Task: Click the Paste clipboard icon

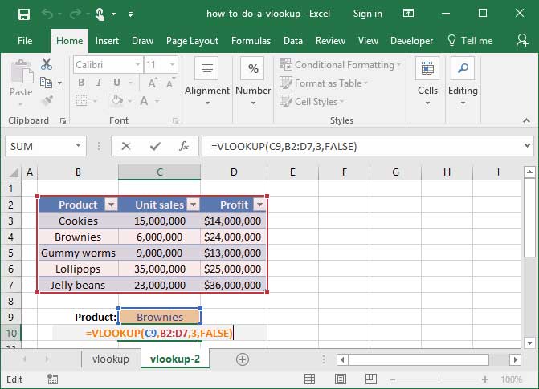Action: [x=22, y=72]
